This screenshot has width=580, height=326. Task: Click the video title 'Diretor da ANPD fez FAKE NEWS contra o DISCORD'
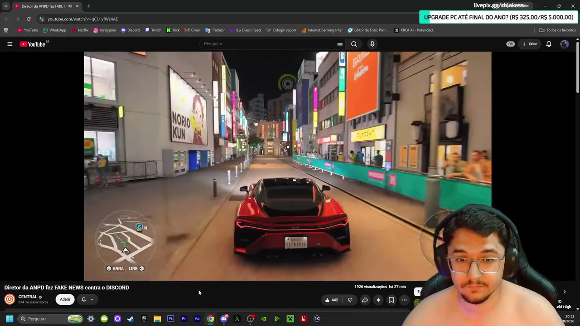67,288
